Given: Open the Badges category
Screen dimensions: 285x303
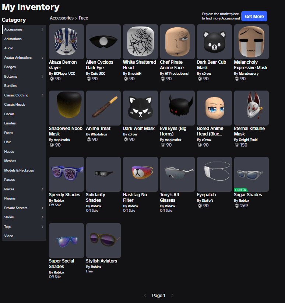Looking at the screenshot, I should [10, 67].
